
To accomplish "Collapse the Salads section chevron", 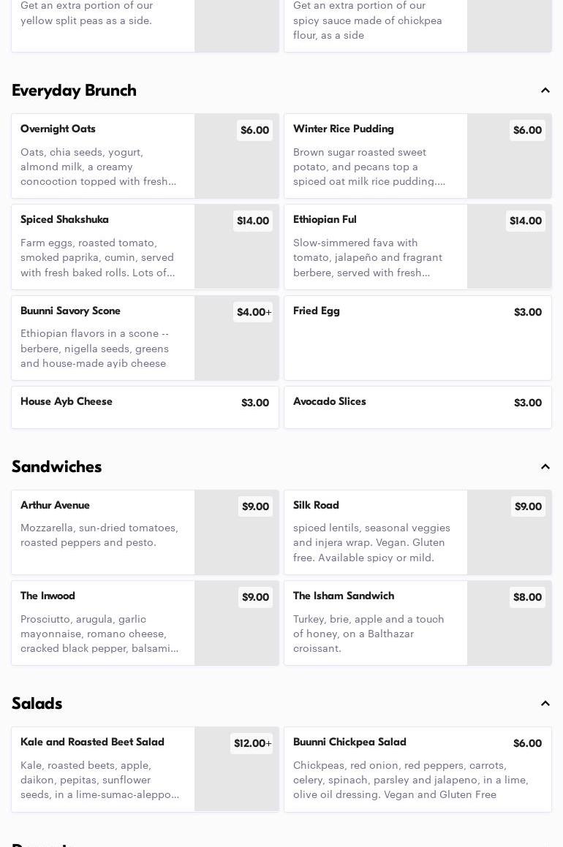I will coord(545,703).
